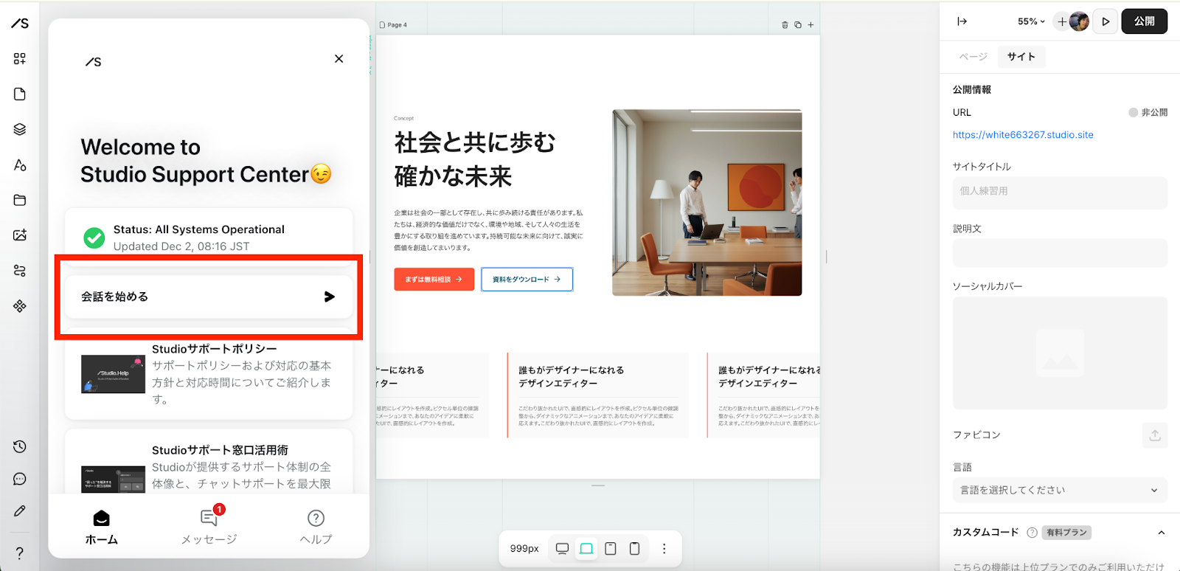Select the ホーム tab in support panel
The height and width of the screenshot is (571, 1180).
click(102, 527)
